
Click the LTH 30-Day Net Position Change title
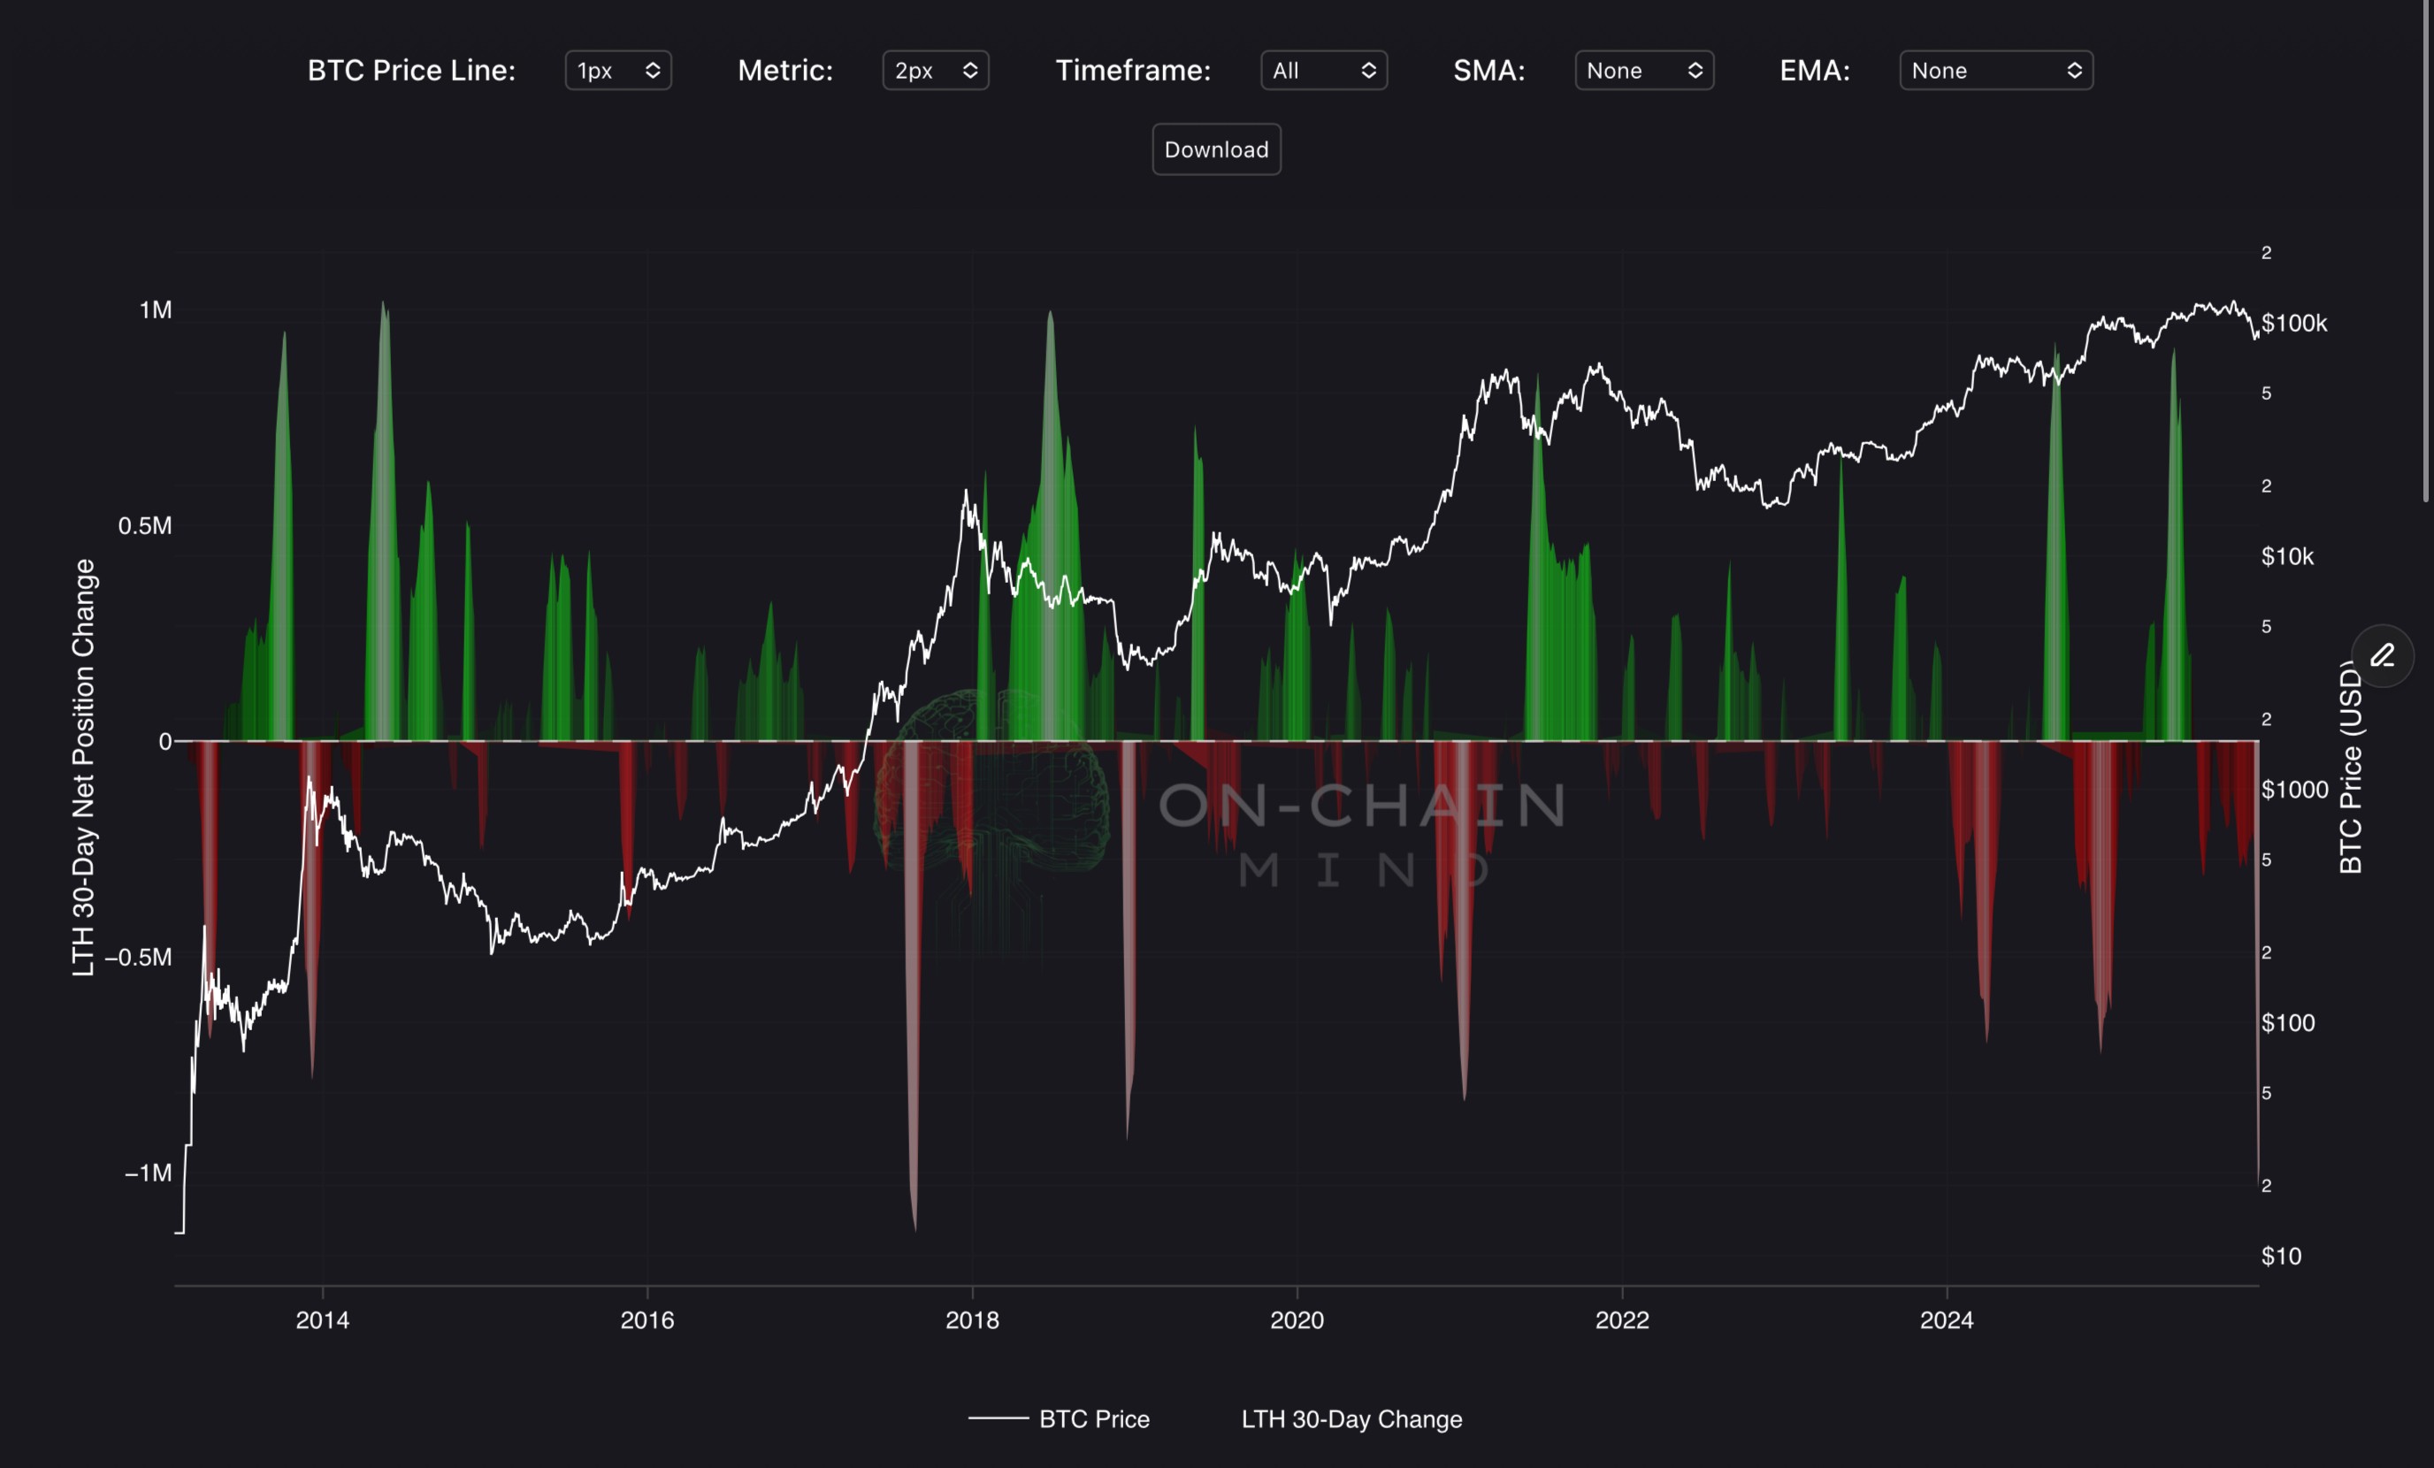84,767
